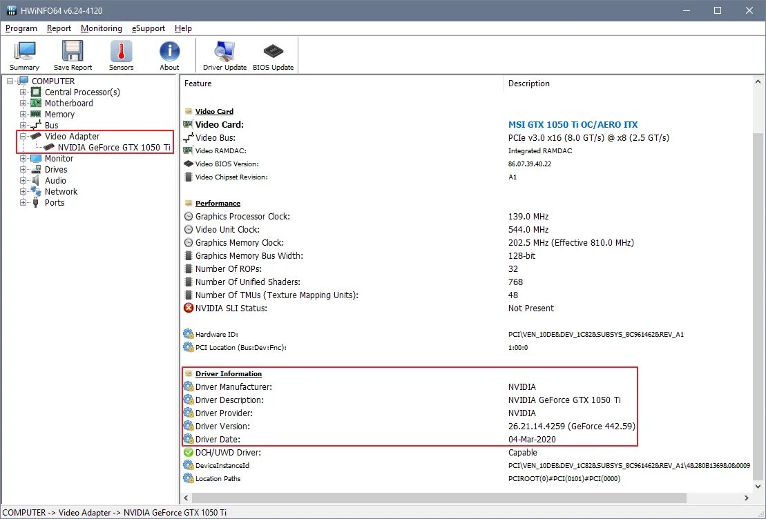Select the Graphics Memory Bus Width value 128-bit
766x519 pixels.
pos(521,256)
